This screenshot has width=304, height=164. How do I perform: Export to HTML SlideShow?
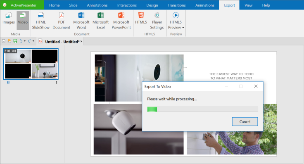pyautogui.click(x=41, y=21)
